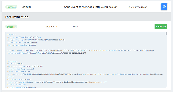Click the 'Request:' line in the log
Image resolution: width=173 pixels, height=92 pixels.
[x=11, y=35]
